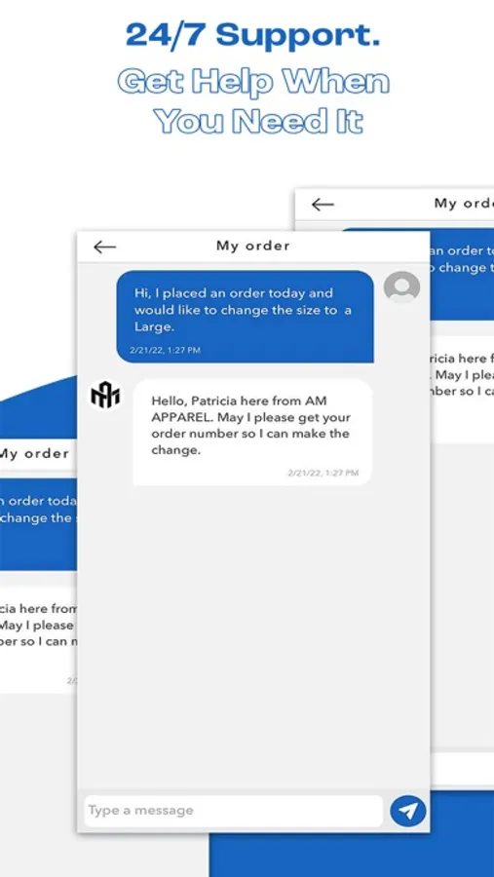Tap the back arrow in front chat window
The height and width of the screenshot is (877, 494).
tap(104, 247)
